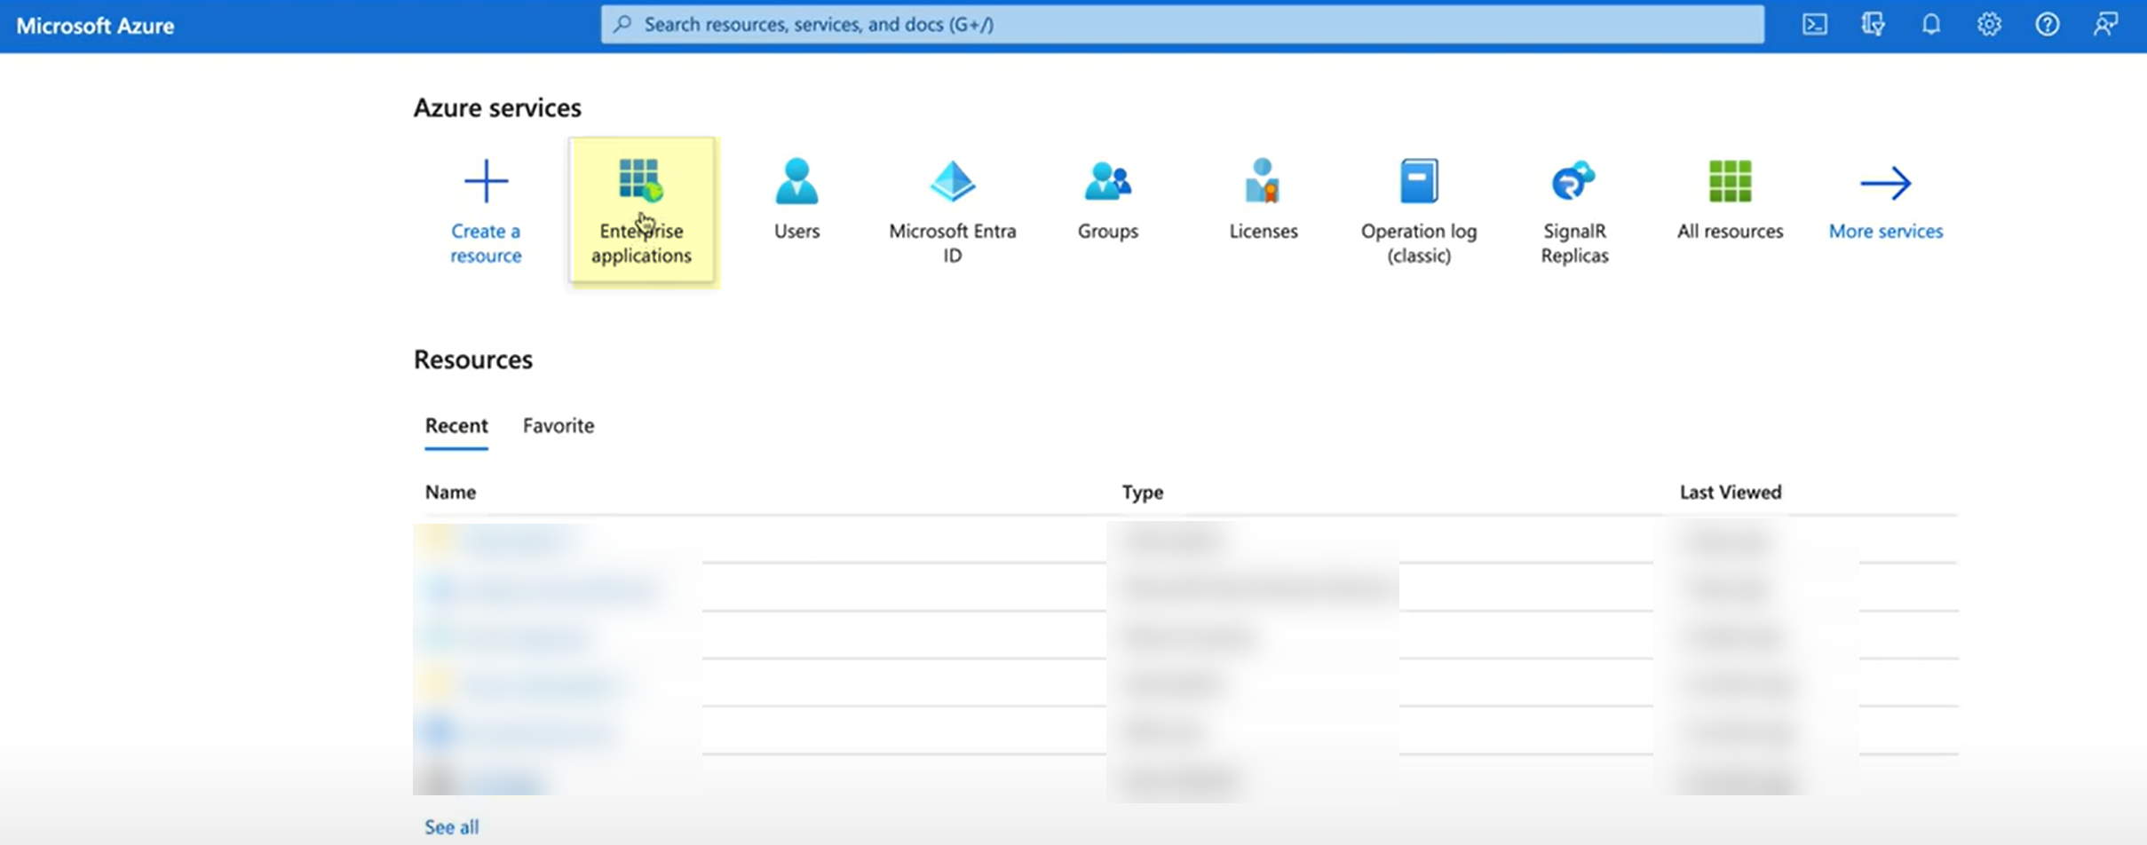Launch Cloud Shell from the top bar
This screenshot has height=845, width=2147.
click(1814, 25)
